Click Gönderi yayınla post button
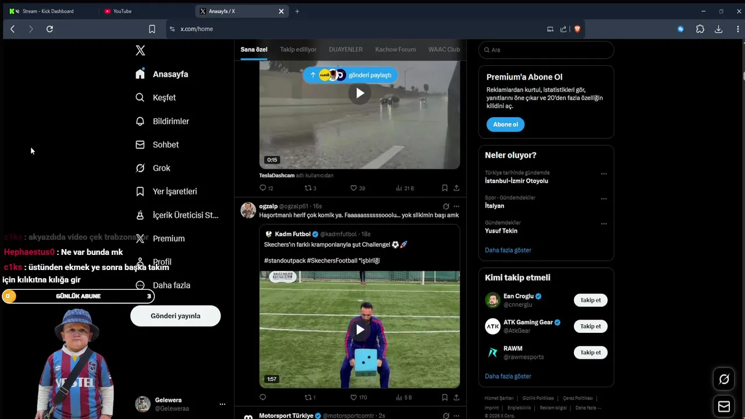This screenshot has width=745, height=419. tap(175, 316)
